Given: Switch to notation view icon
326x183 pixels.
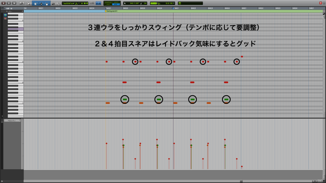Looking at the screenshot, I should 22,3.
